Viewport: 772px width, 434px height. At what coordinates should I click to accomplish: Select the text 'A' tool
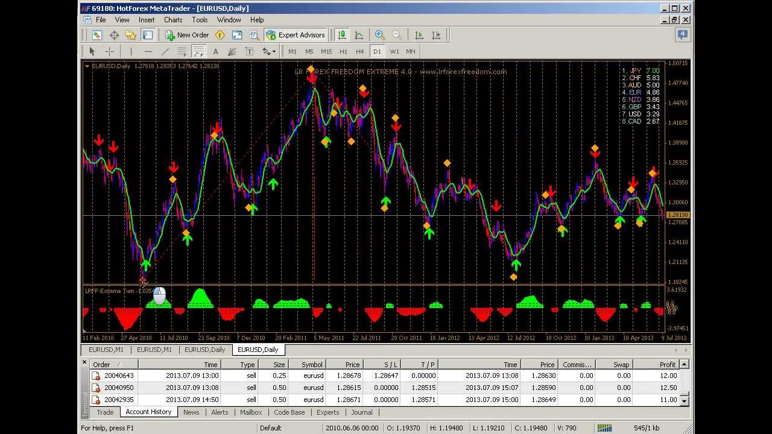pos(215,51)
